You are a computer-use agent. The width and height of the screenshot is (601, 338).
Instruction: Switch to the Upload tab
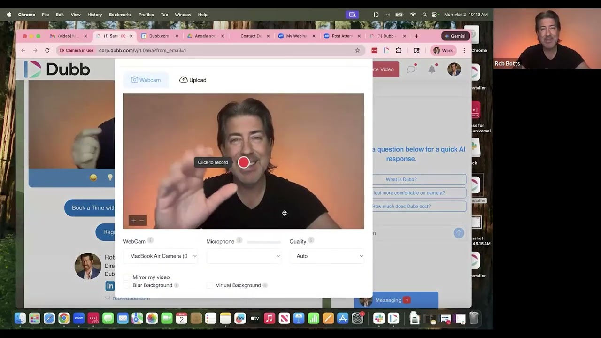tap(193, 80)
